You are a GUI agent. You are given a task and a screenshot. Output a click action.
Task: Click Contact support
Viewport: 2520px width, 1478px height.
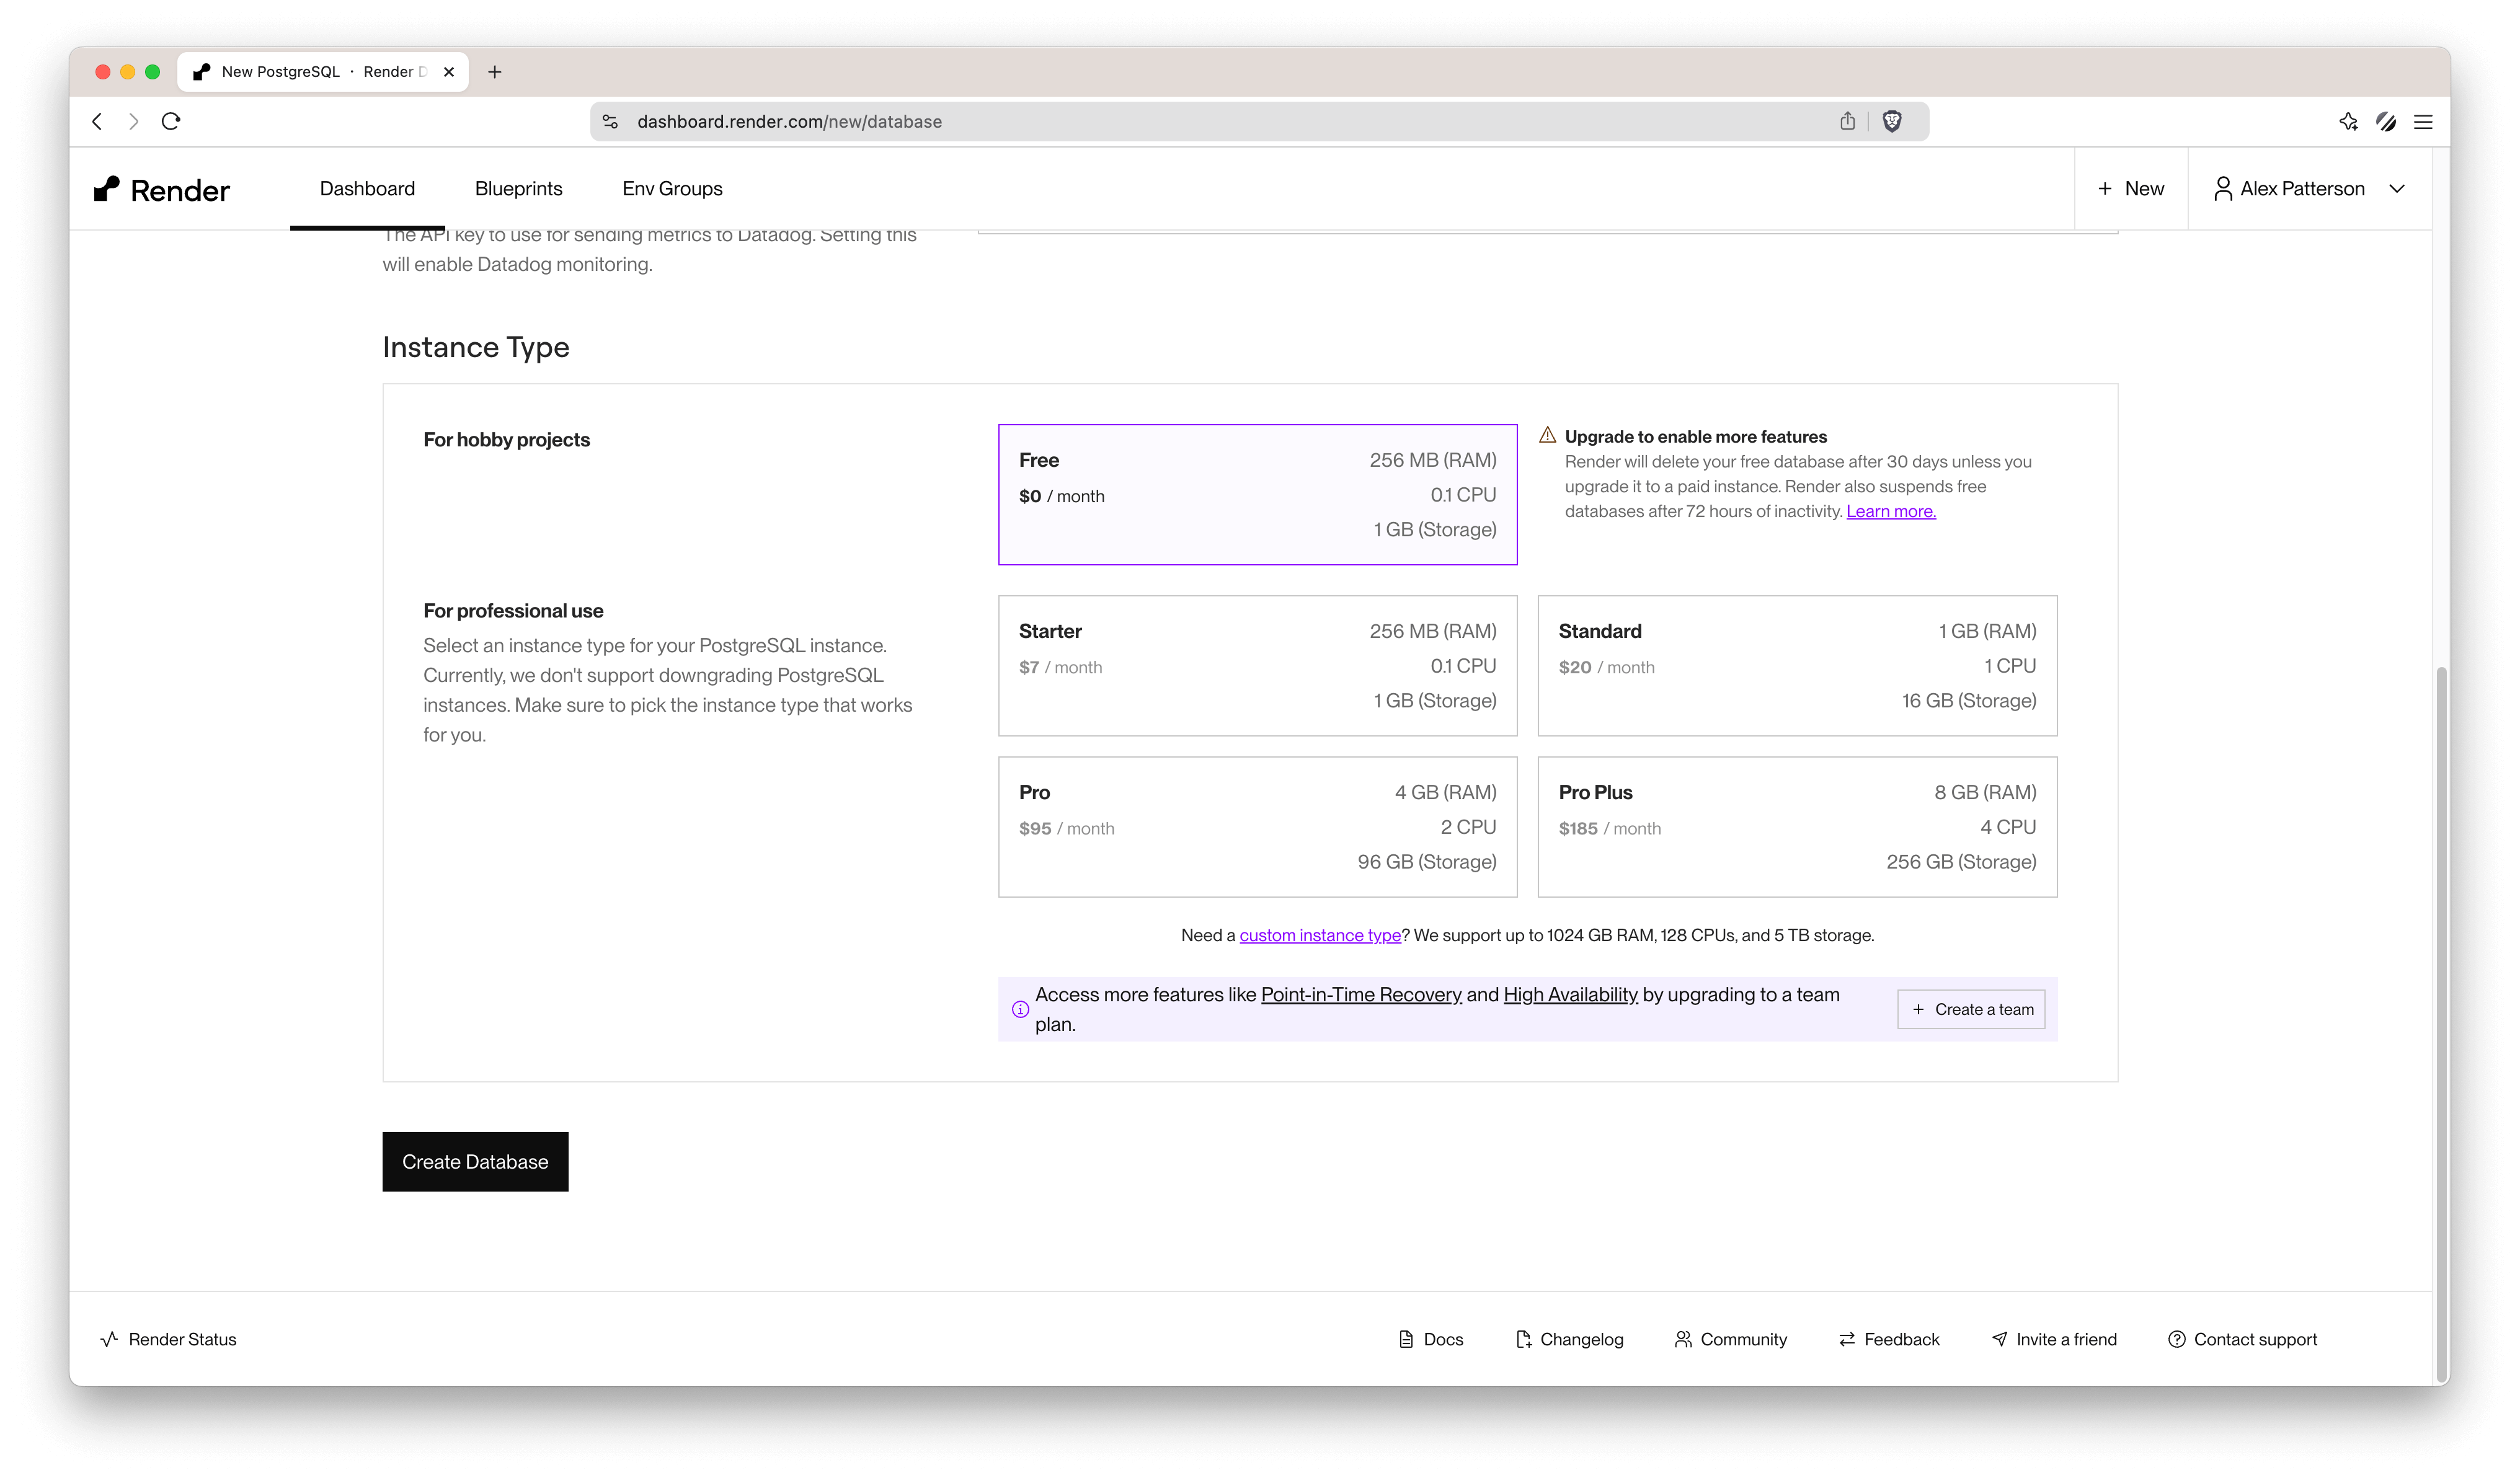click(2242, 1339)
